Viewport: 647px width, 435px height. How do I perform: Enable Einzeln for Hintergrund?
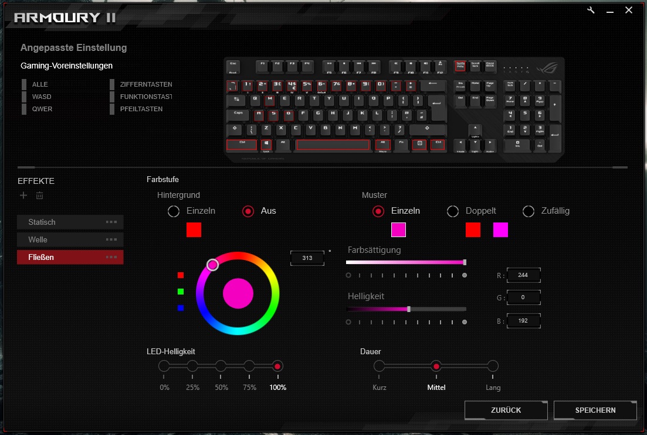[x=174, y=211]
